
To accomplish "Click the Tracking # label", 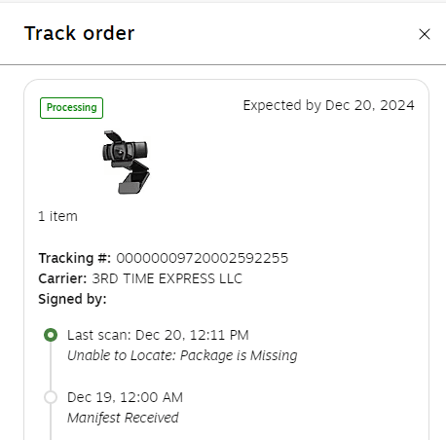I will click(75, 258).
